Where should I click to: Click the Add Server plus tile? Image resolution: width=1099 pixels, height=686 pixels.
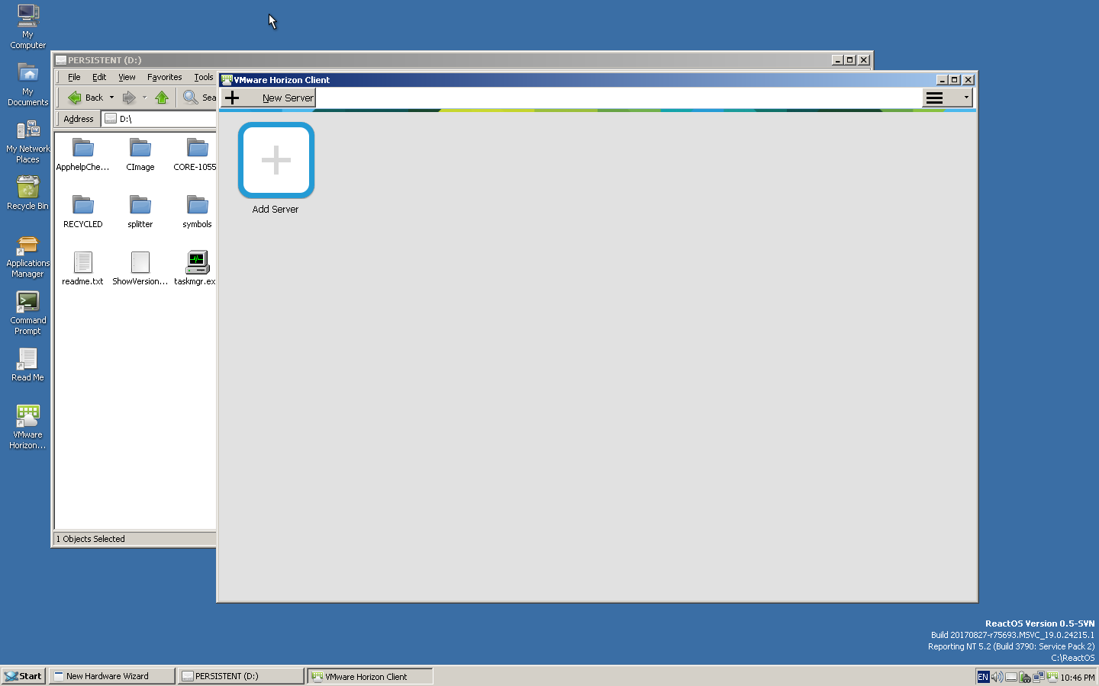point(276,160)
